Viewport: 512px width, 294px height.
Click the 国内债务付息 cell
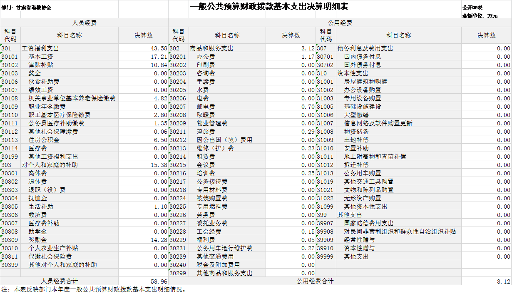point(398,57)
